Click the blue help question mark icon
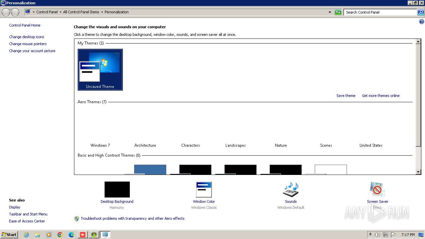The width and height of the screenshot is (425, 239). point(422,22)
